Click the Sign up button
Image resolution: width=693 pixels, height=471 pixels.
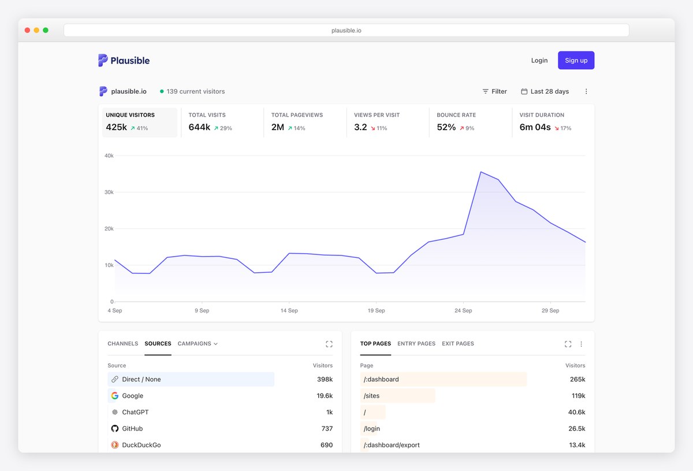(x=576, y=60)
